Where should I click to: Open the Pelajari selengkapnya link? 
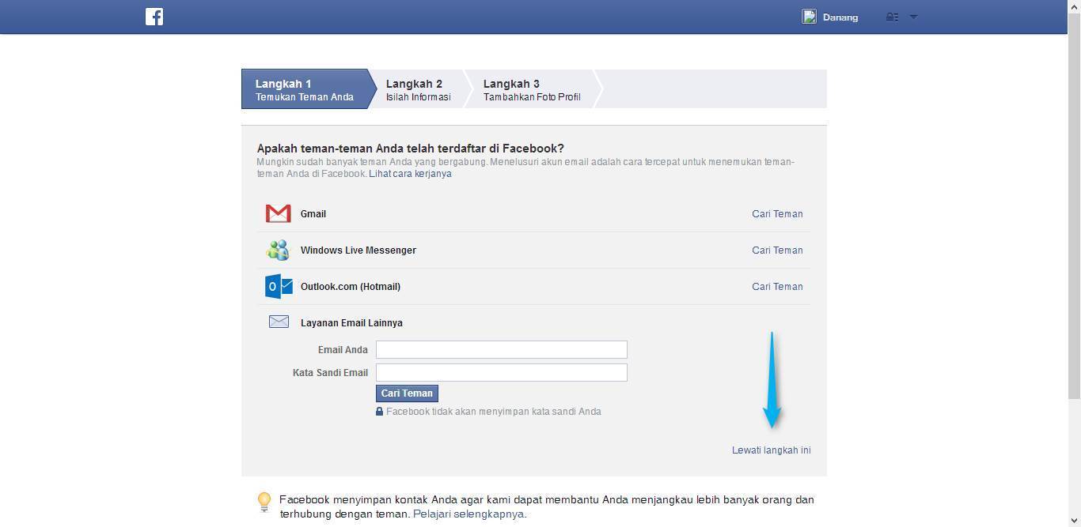tap(468, 514)
